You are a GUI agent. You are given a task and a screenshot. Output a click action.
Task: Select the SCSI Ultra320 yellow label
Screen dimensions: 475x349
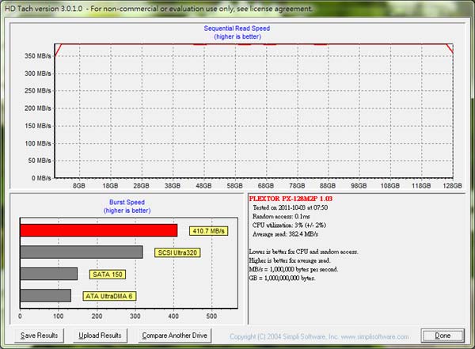(180, 252)
